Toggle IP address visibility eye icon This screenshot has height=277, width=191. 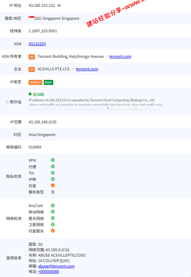coord(59,5)
